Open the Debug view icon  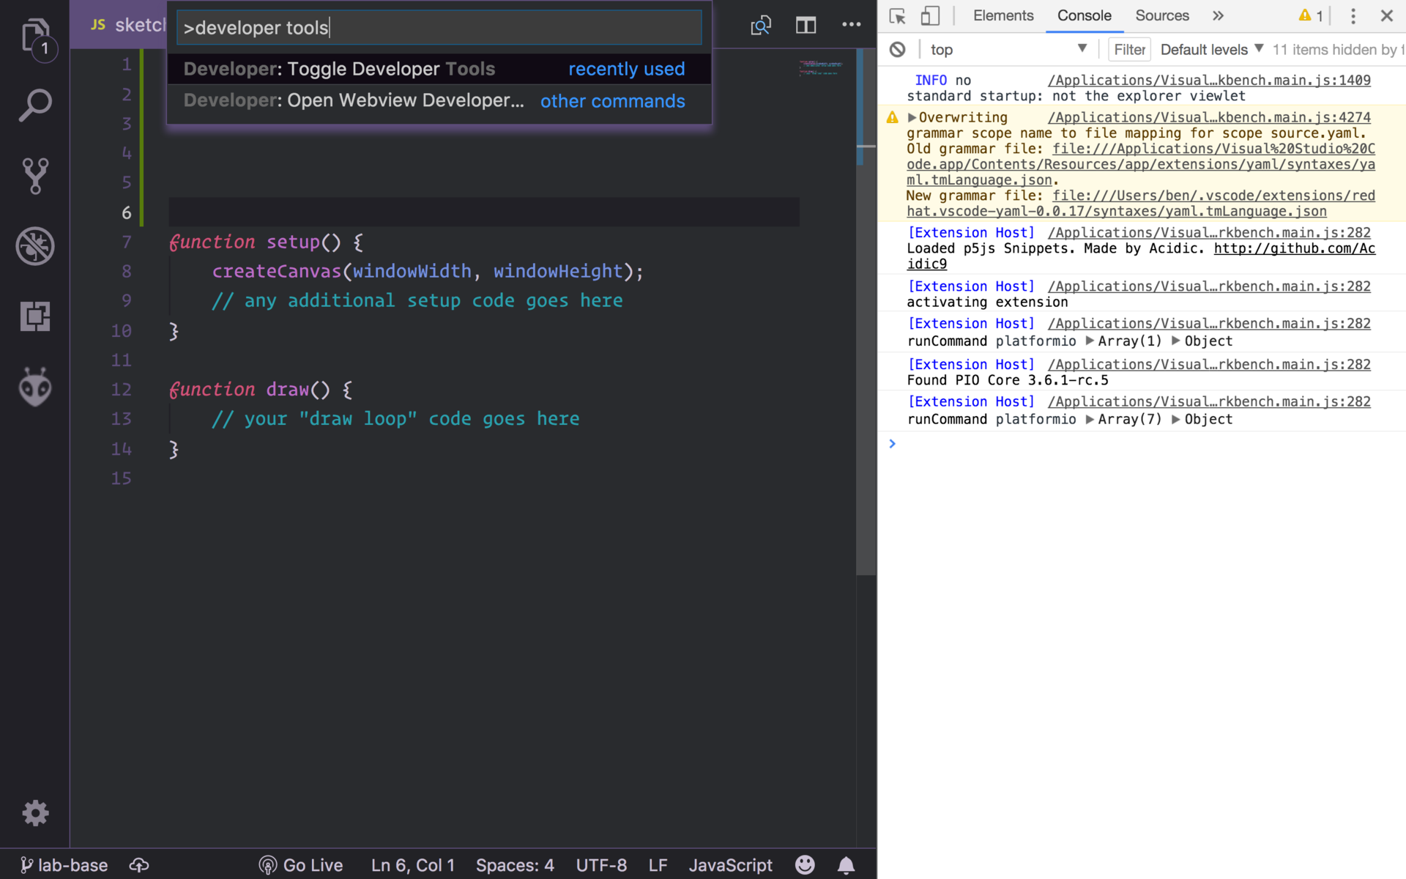pos(35,246)
